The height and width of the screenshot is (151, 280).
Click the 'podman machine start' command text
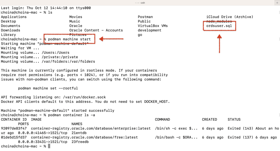tap(69, 39)
